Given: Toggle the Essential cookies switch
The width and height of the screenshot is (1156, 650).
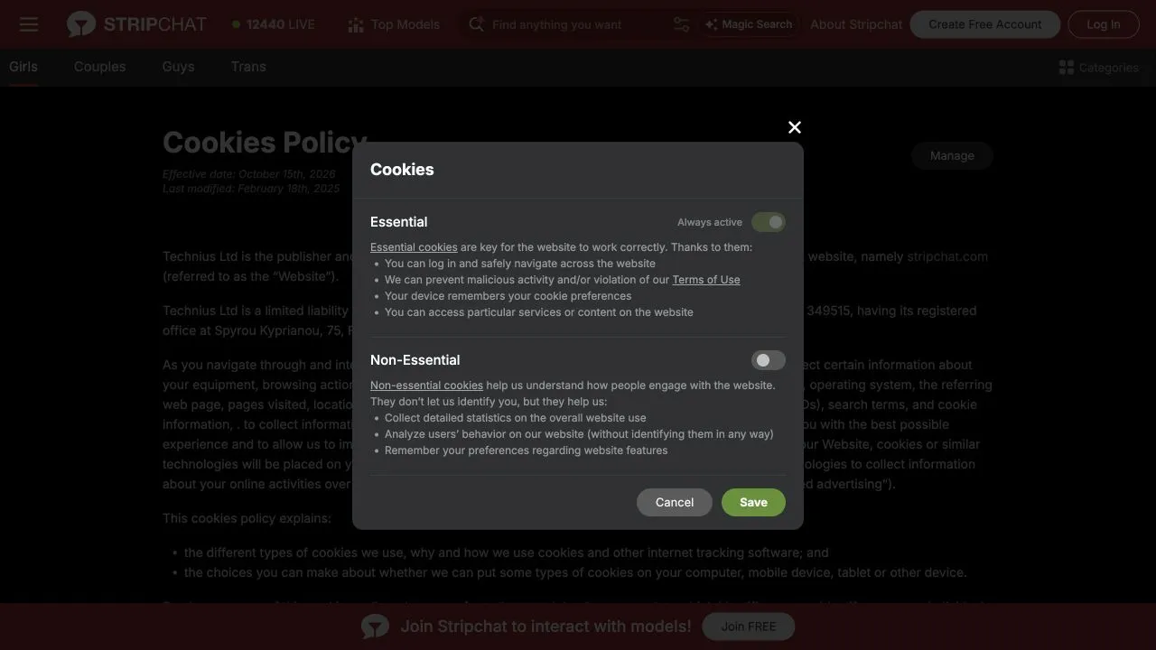Looking at the screenshot, I should point(769,222).
